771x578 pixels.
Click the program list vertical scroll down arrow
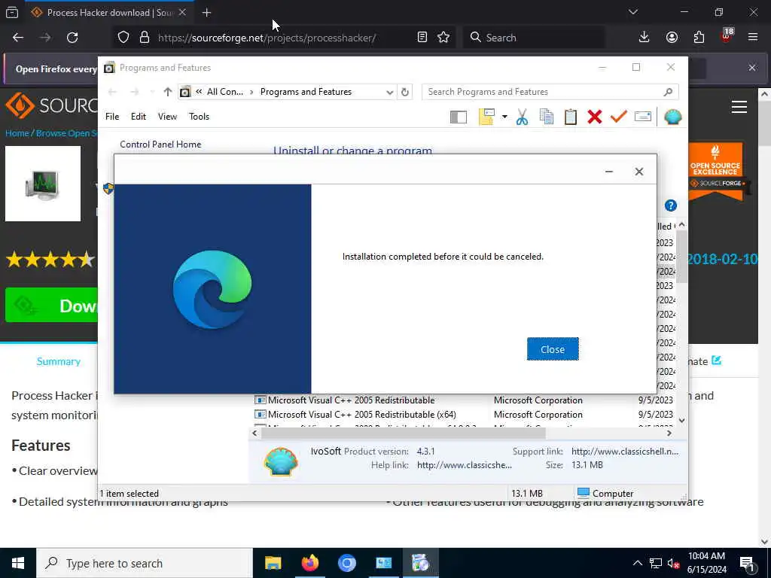point(681,420)
